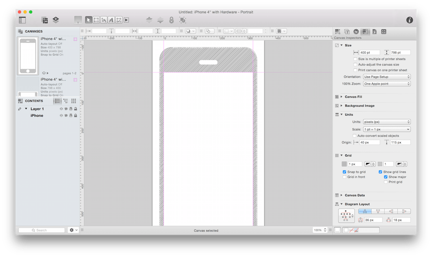Open the Document inspectors tab icon
The height and width of the screenshot is (257, 432).
coord(374,32)
